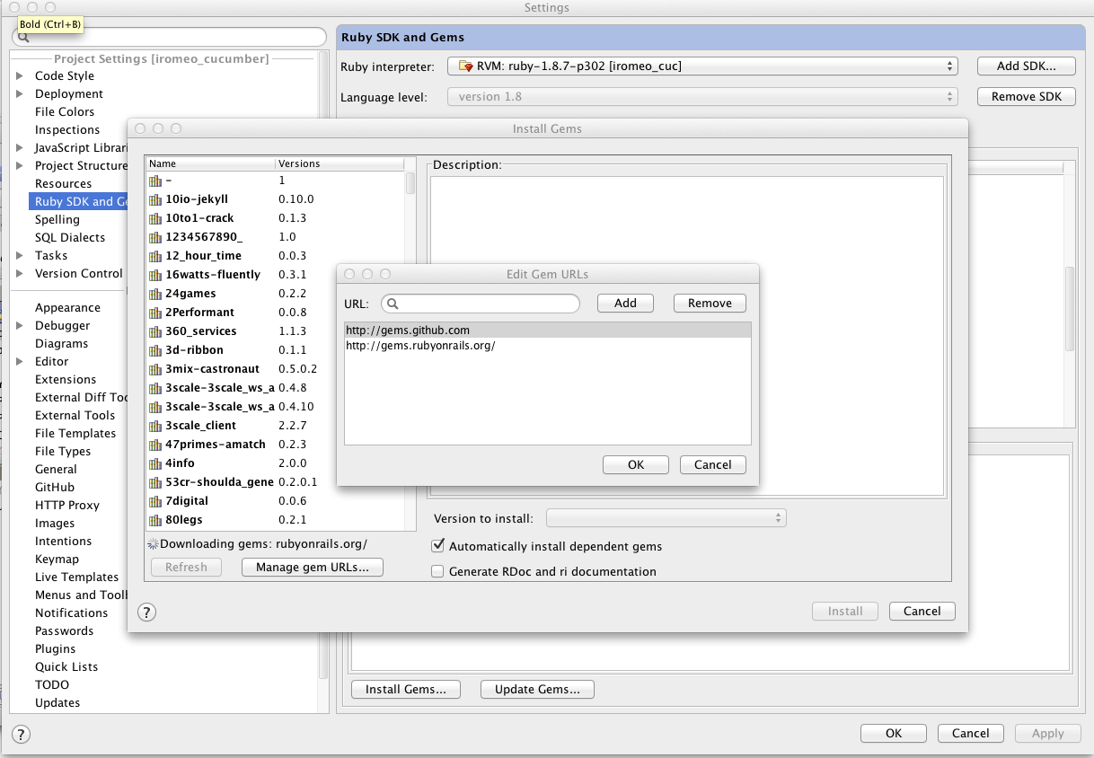Image resolution: width=1094 pixels, height=758 pixels.
Task: Expand the Code Style tree node
Action: pos(20,76)
